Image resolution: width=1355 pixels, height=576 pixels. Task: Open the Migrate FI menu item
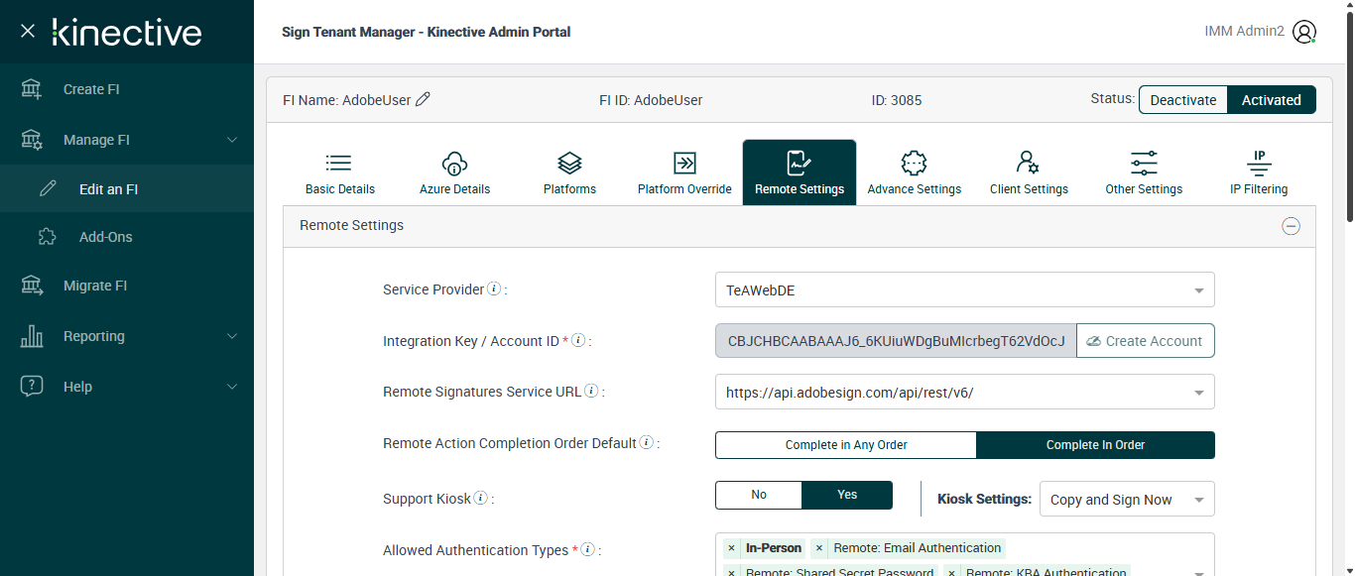pos(127,286)
